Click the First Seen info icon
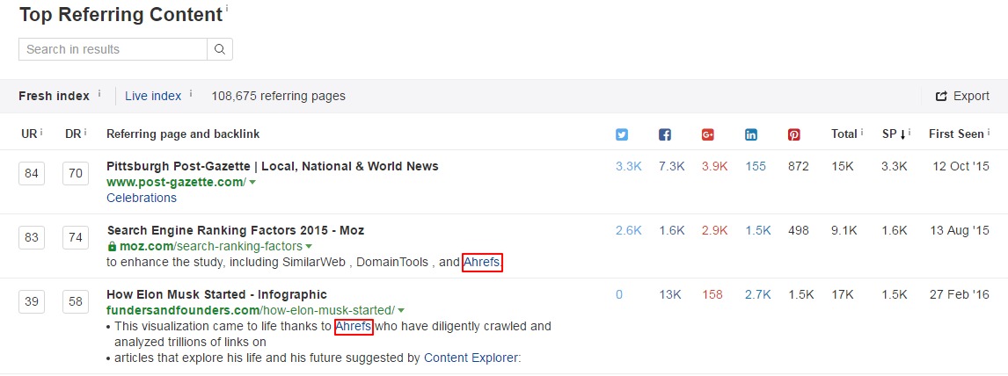 989,132
